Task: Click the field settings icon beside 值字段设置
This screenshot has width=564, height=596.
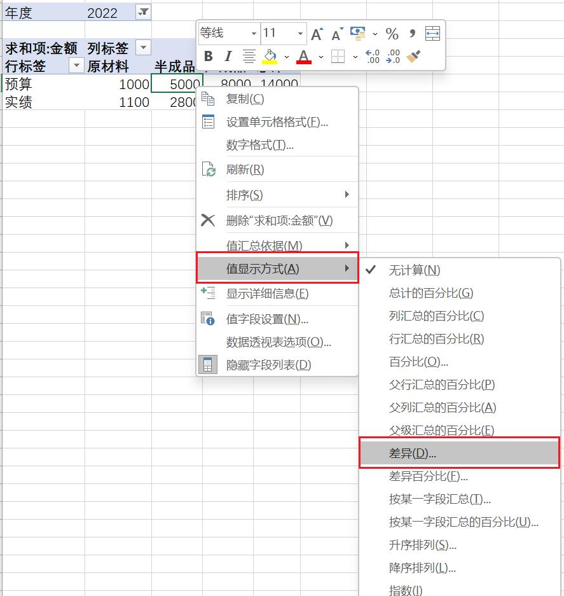Action: tap(208, 319)
